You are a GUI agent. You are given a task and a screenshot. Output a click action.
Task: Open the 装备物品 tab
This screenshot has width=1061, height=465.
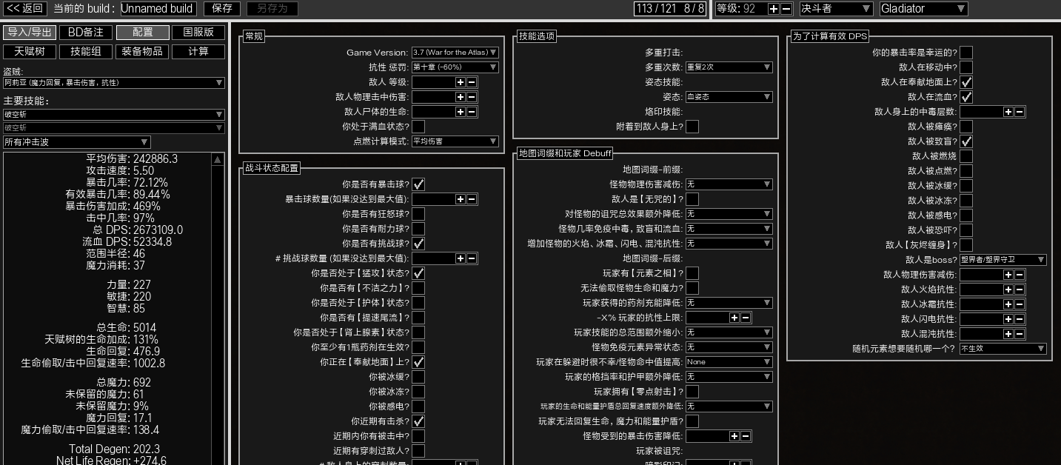pos(142,52)
